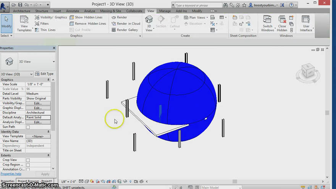Image resolution: width=336 pixels, height=189 pixels.
Task: Click the View Template None button
Action: click(38, 136)
